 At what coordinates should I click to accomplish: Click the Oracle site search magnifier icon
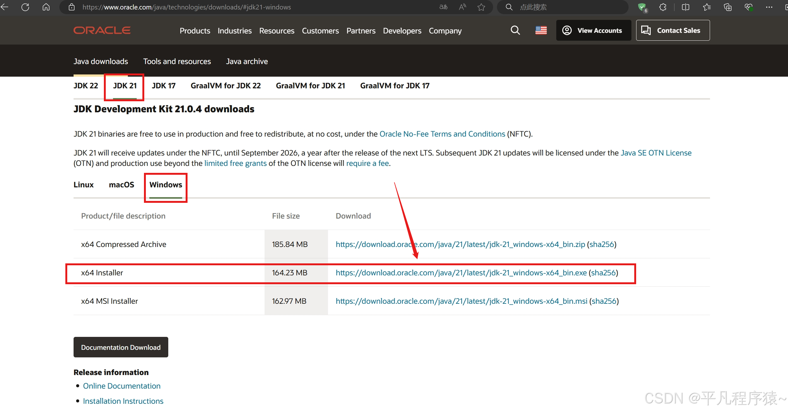tap(515, 30)
